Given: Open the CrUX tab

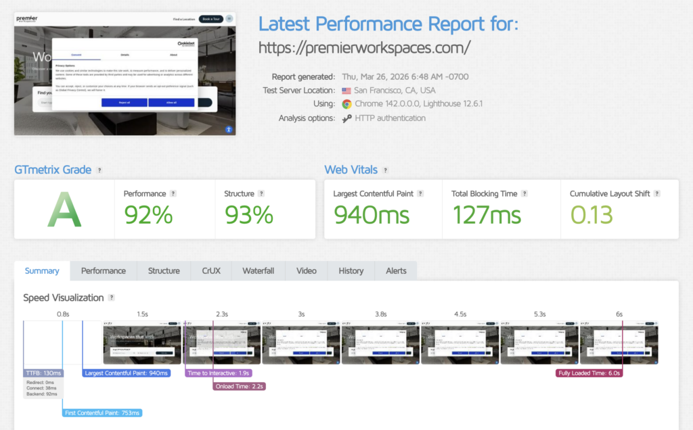Looking at the screenshot, I should pyautogui.click(x=211, y=271).
